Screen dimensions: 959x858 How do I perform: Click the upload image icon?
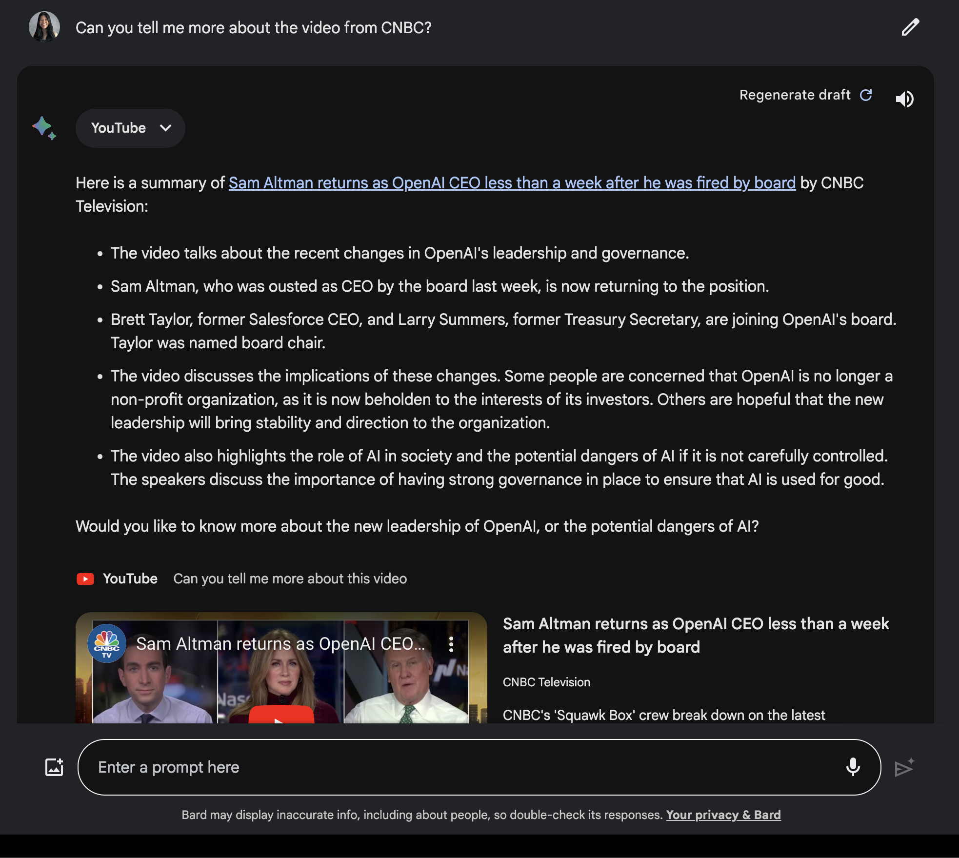coord(54,767)
